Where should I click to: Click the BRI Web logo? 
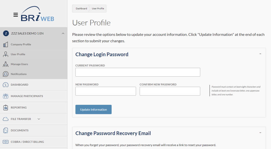tap(38, 14)
